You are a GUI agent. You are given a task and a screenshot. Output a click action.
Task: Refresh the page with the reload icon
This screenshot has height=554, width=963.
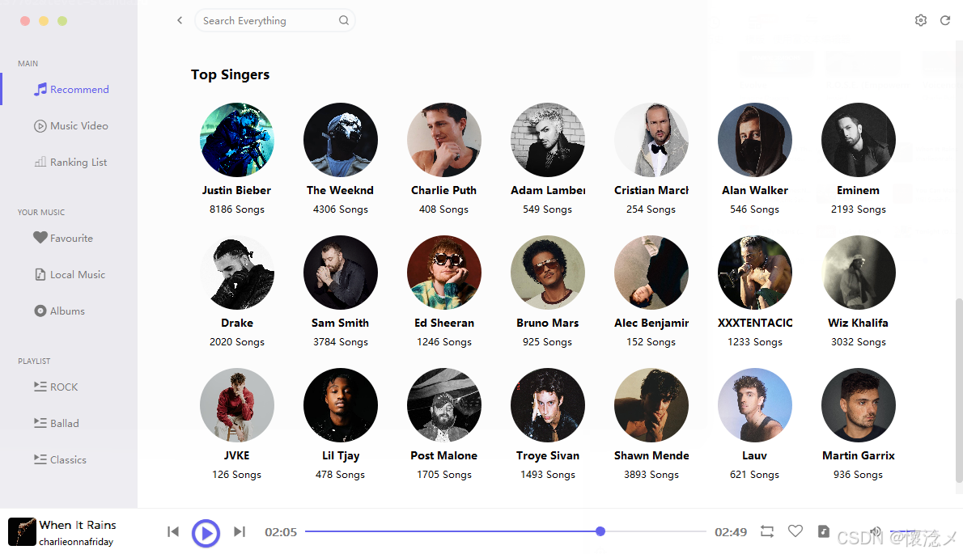tap(945, 20)
